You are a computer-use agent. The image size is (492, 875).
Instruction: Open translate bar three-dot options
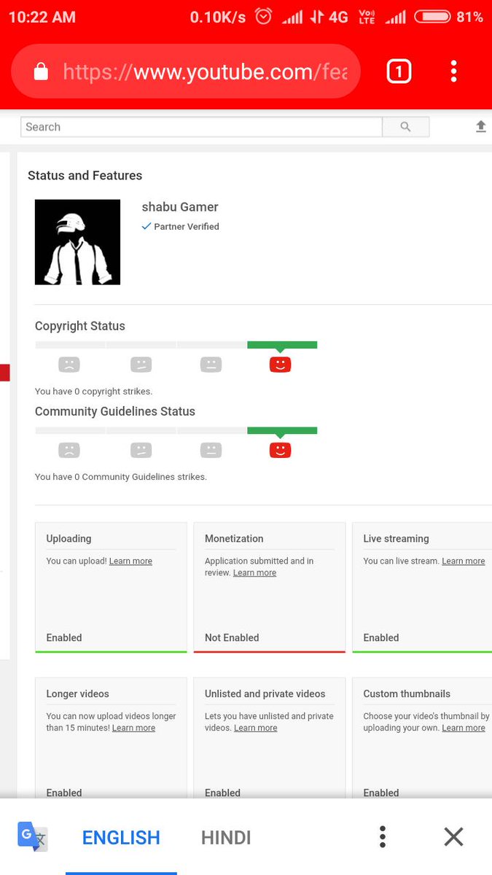coord(383,836)
